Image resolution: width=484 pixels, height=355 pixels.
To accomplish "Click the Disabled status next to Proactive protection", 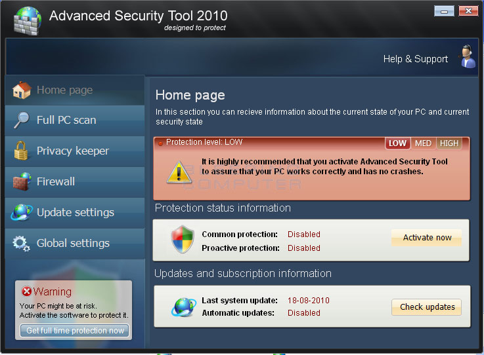I will pos(304,248).
